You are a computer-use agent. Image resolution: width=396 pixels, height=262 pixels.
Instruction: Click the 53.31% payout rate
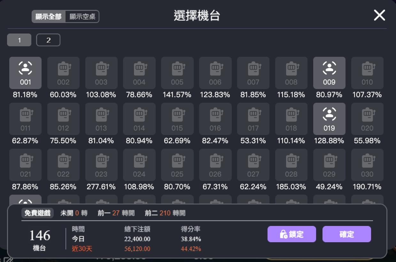(253, 141)
